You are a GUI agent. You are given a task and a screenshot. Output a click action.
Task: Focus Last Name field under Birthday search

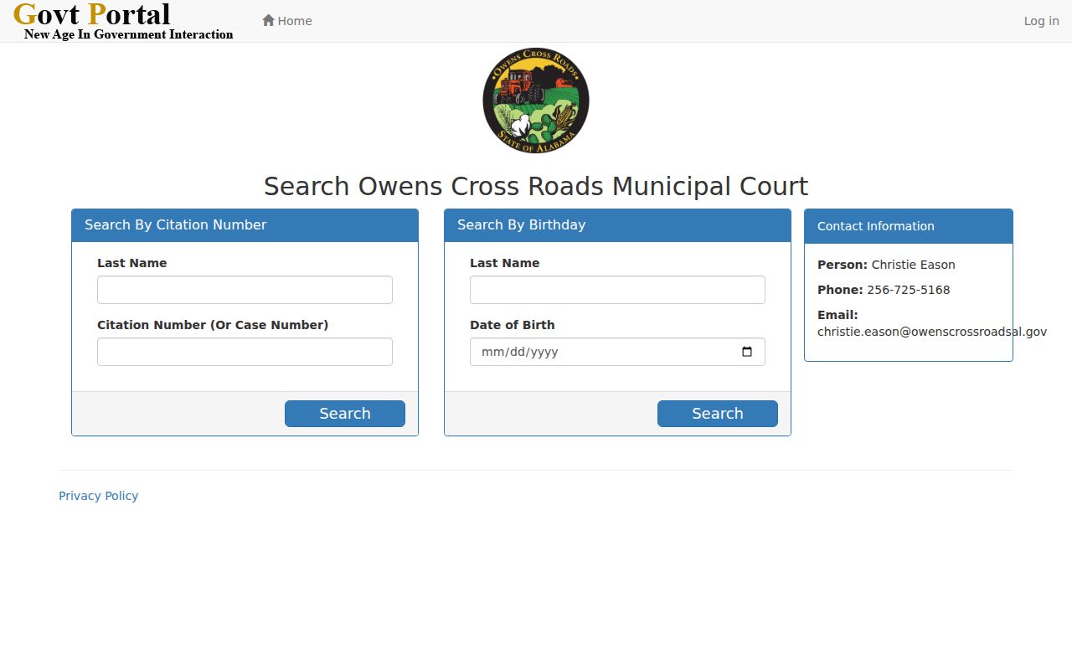coord(617,290)
